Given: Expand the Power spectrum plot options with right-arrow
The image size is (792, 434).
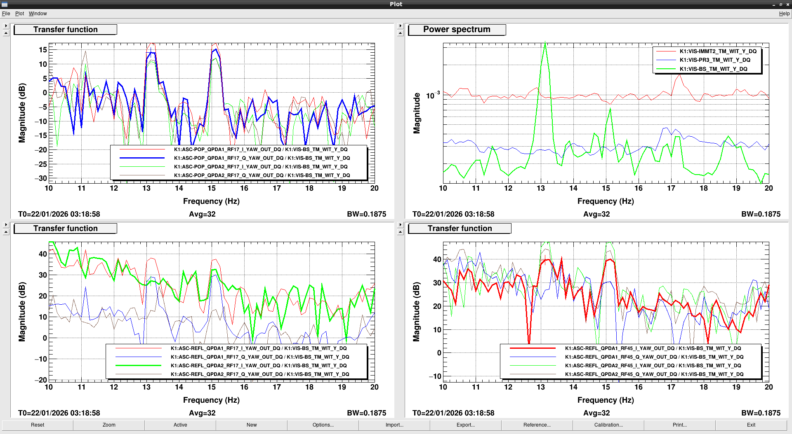Looking at the screenshot, I should click(x=400, y=26).
